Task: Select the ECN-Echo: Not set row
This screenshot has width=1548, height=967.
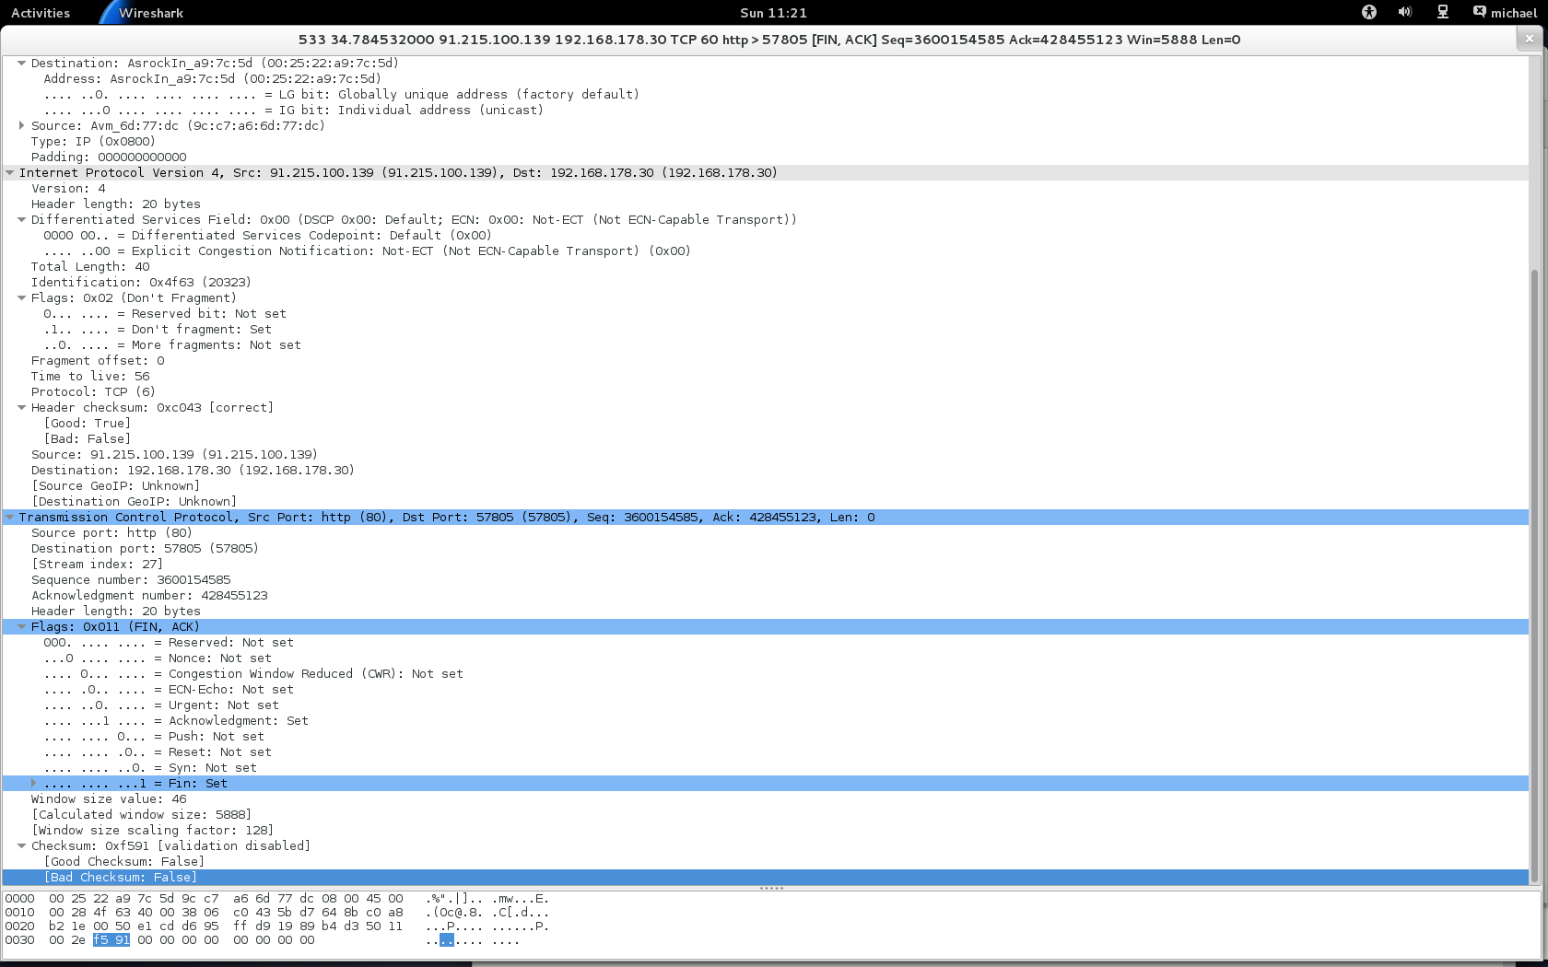Action: [766, 690]
